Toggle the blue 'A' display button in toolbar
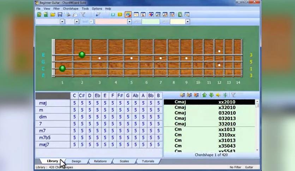The height and width of the screenshot is (171, 295). point(113,14)
